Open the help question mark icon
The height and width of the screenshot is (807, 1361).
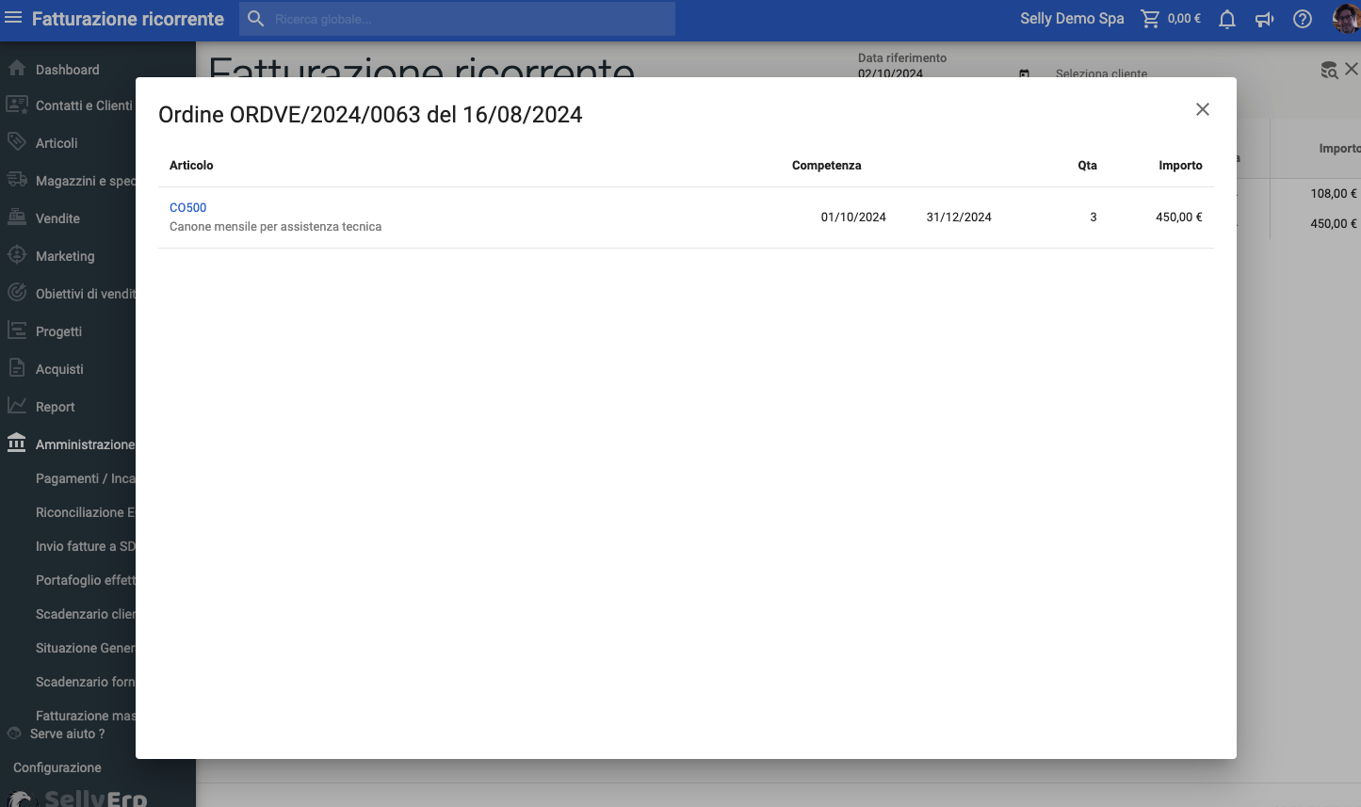(x=1303, y=19)
